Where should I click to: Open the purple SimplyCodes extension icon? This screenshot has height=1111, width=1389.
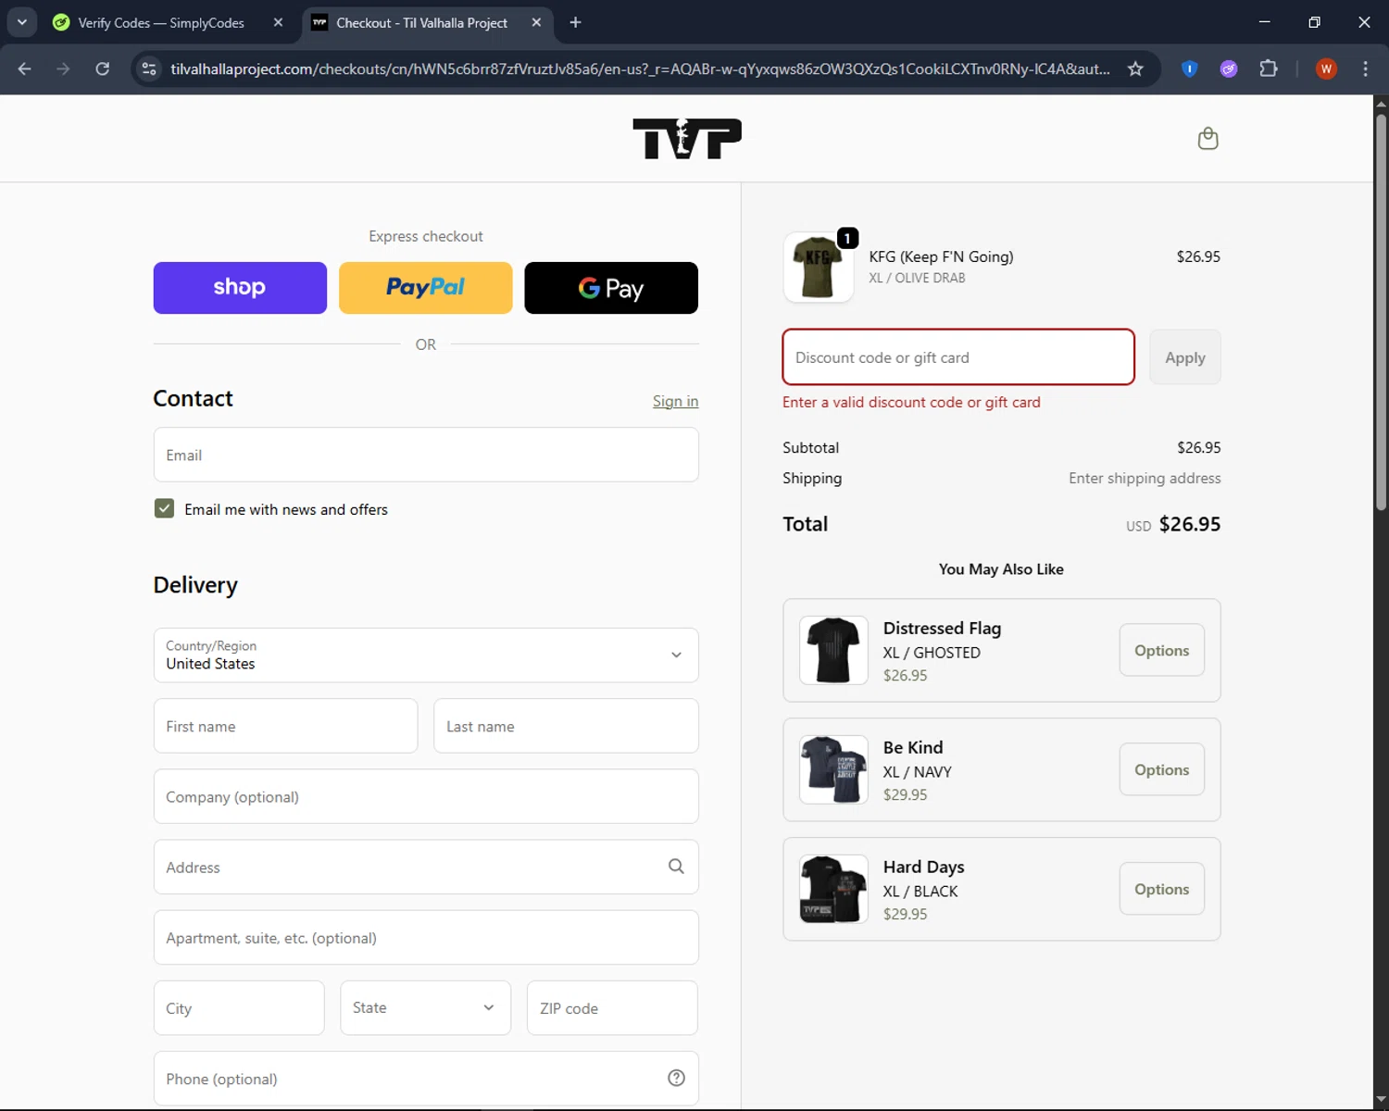point(1229,69)
